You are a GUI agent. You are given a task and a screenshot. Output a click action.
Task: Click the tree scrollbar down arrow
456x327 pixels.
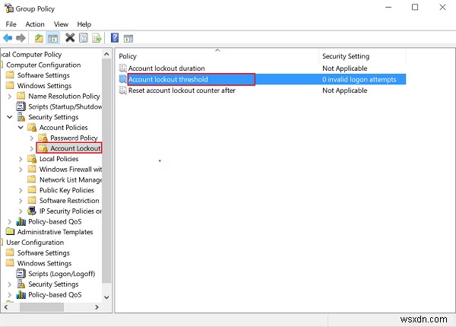106,297
